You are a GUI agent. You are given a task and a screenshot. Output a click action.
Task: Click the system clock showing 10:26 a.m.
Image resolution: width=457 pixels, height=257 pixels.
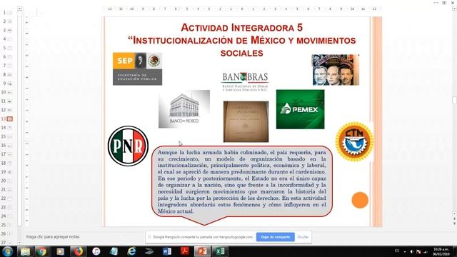(441, 251)
